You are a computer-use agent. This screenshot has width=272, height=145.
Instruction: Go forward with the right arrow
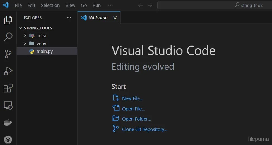(150, 5)
